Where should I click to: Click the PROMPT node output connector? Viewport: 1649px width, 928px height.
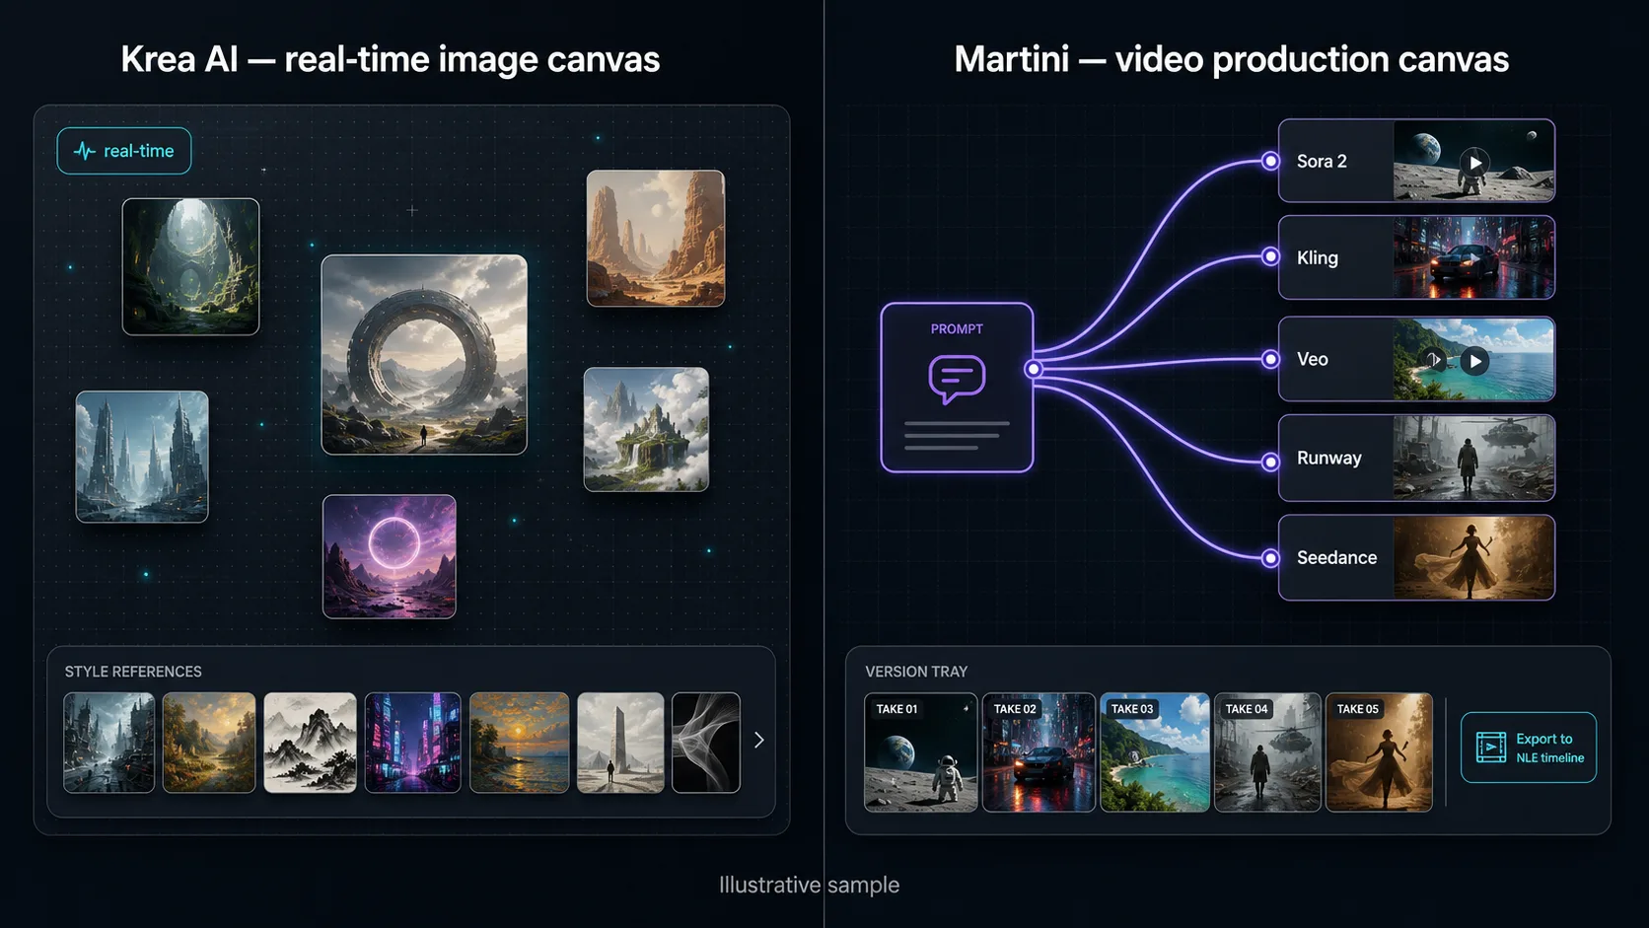pos(1034,369)
